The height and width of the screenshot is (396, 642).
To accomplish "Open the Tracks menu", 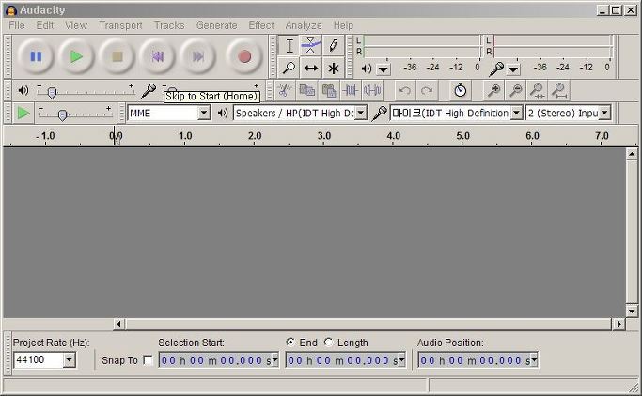I will (x=169, y=25).
